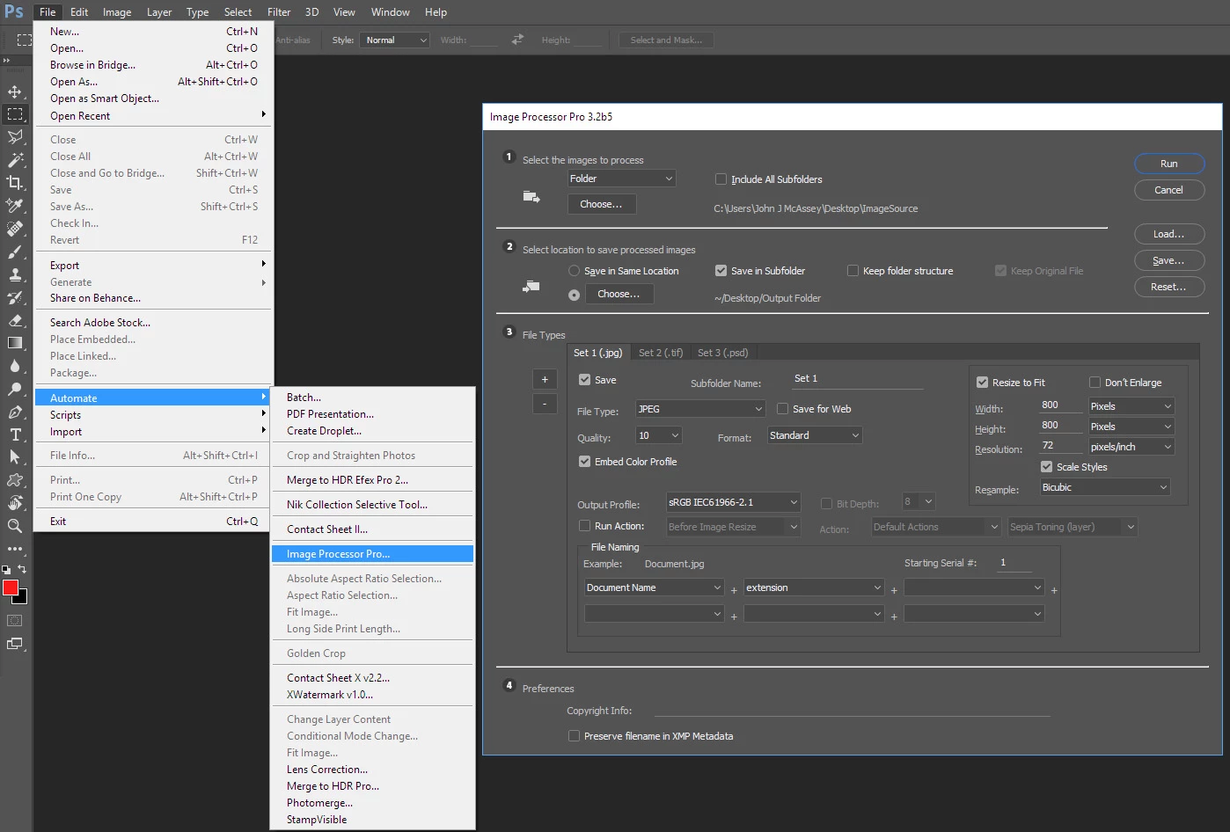Open the Format Standard dropdown
1230x832 pixels.
tap(815, 435)
